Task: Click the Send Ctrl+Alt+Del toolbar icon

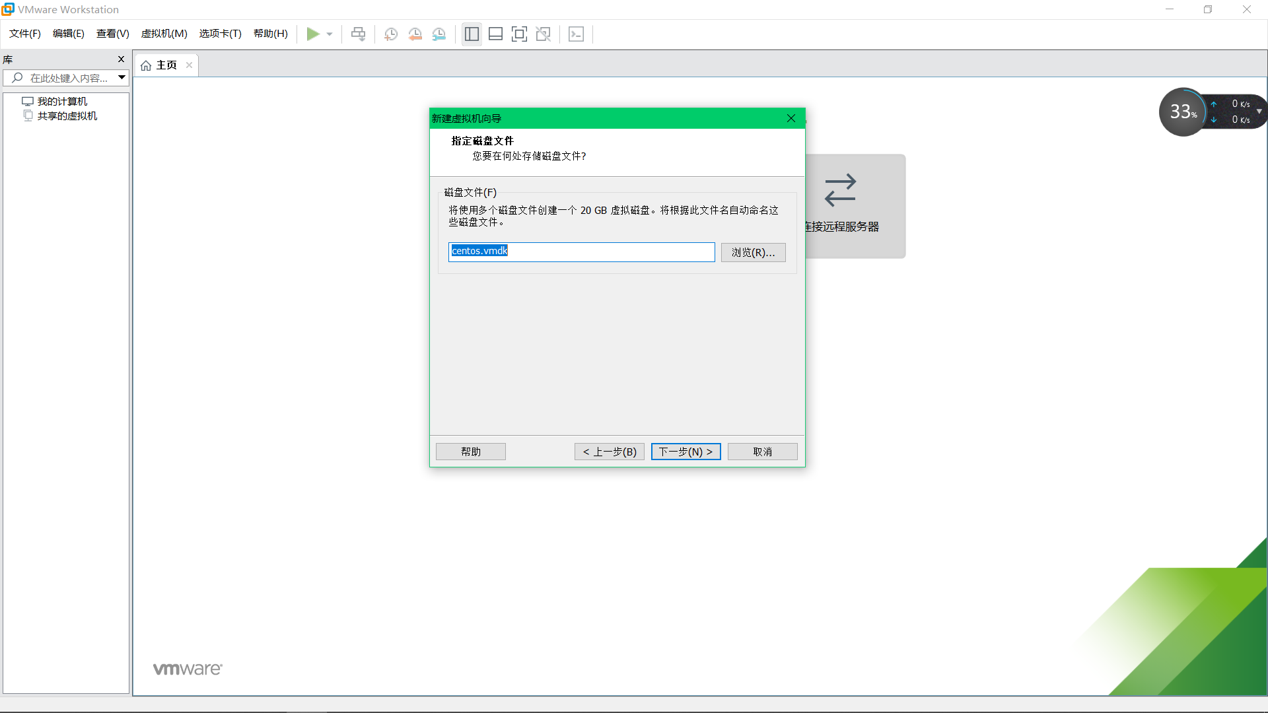Action: point(358,34)
